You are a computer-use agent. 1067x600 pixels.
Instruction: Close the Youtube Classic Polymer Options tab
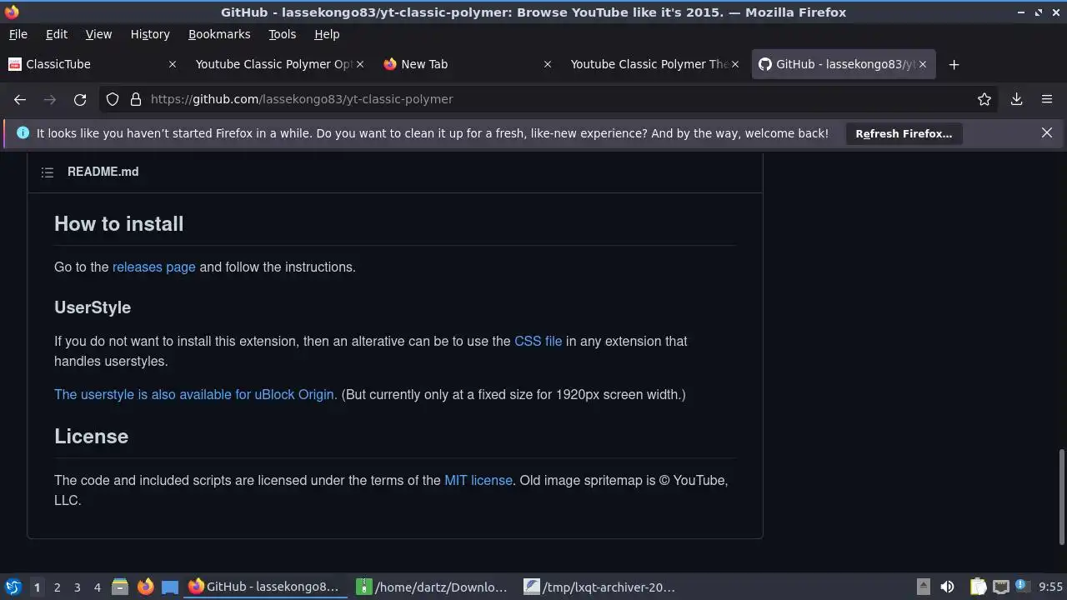[360, 64]
